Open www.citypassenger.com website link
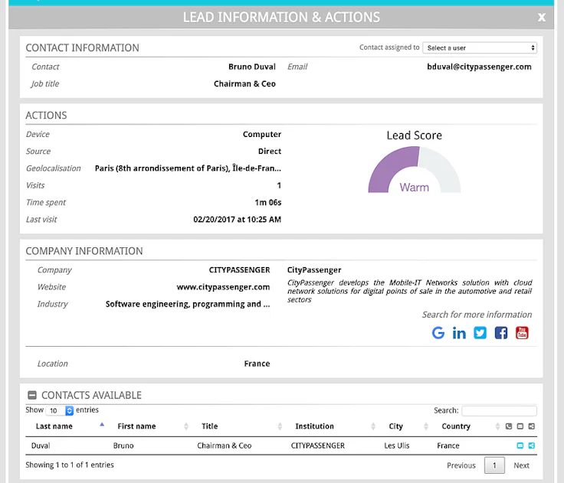 223,287
